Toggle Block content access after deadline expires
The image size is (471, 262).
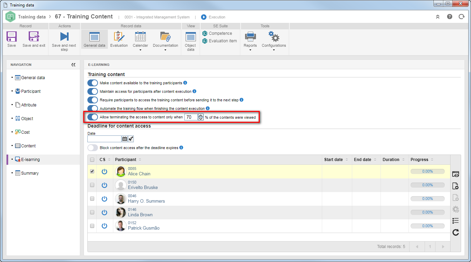[92, 148]
